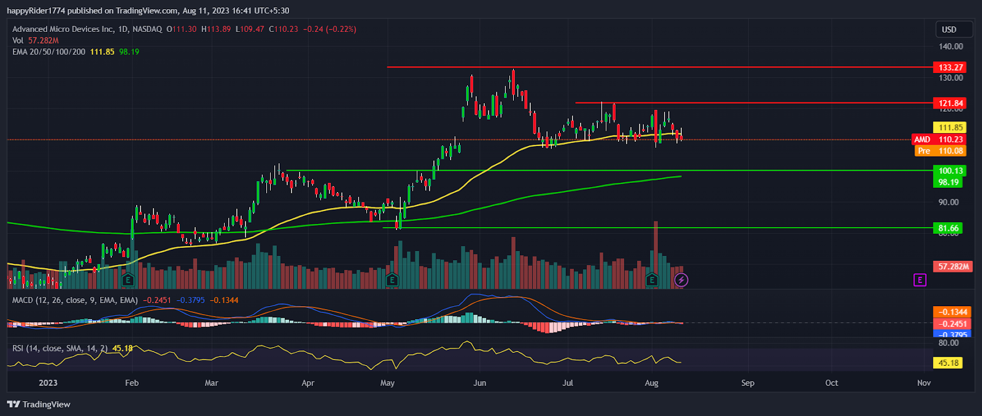Click 90.00 on the price axis
982x416 pixels.
(948, 202)
